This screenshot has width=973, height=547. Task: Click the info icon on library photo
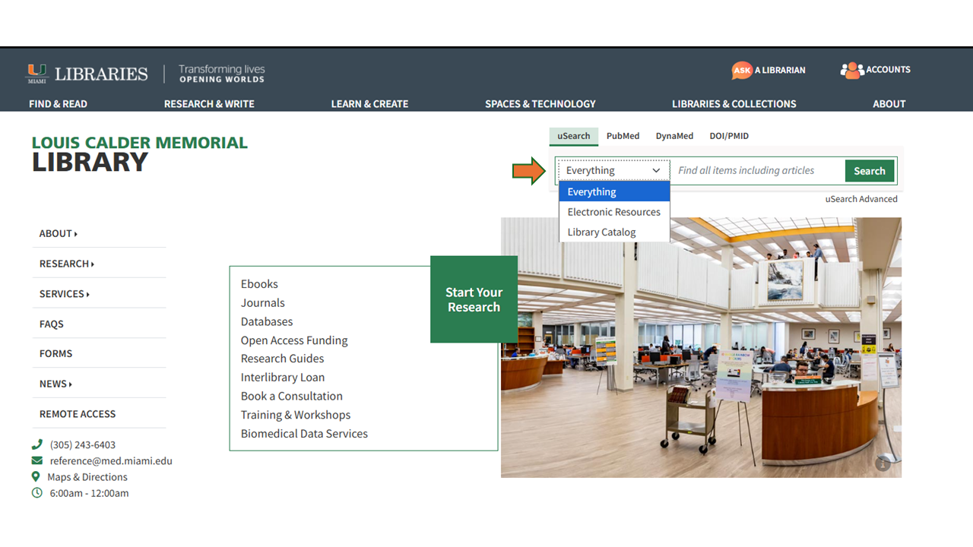pyautogui.click(x=882, y=463)
